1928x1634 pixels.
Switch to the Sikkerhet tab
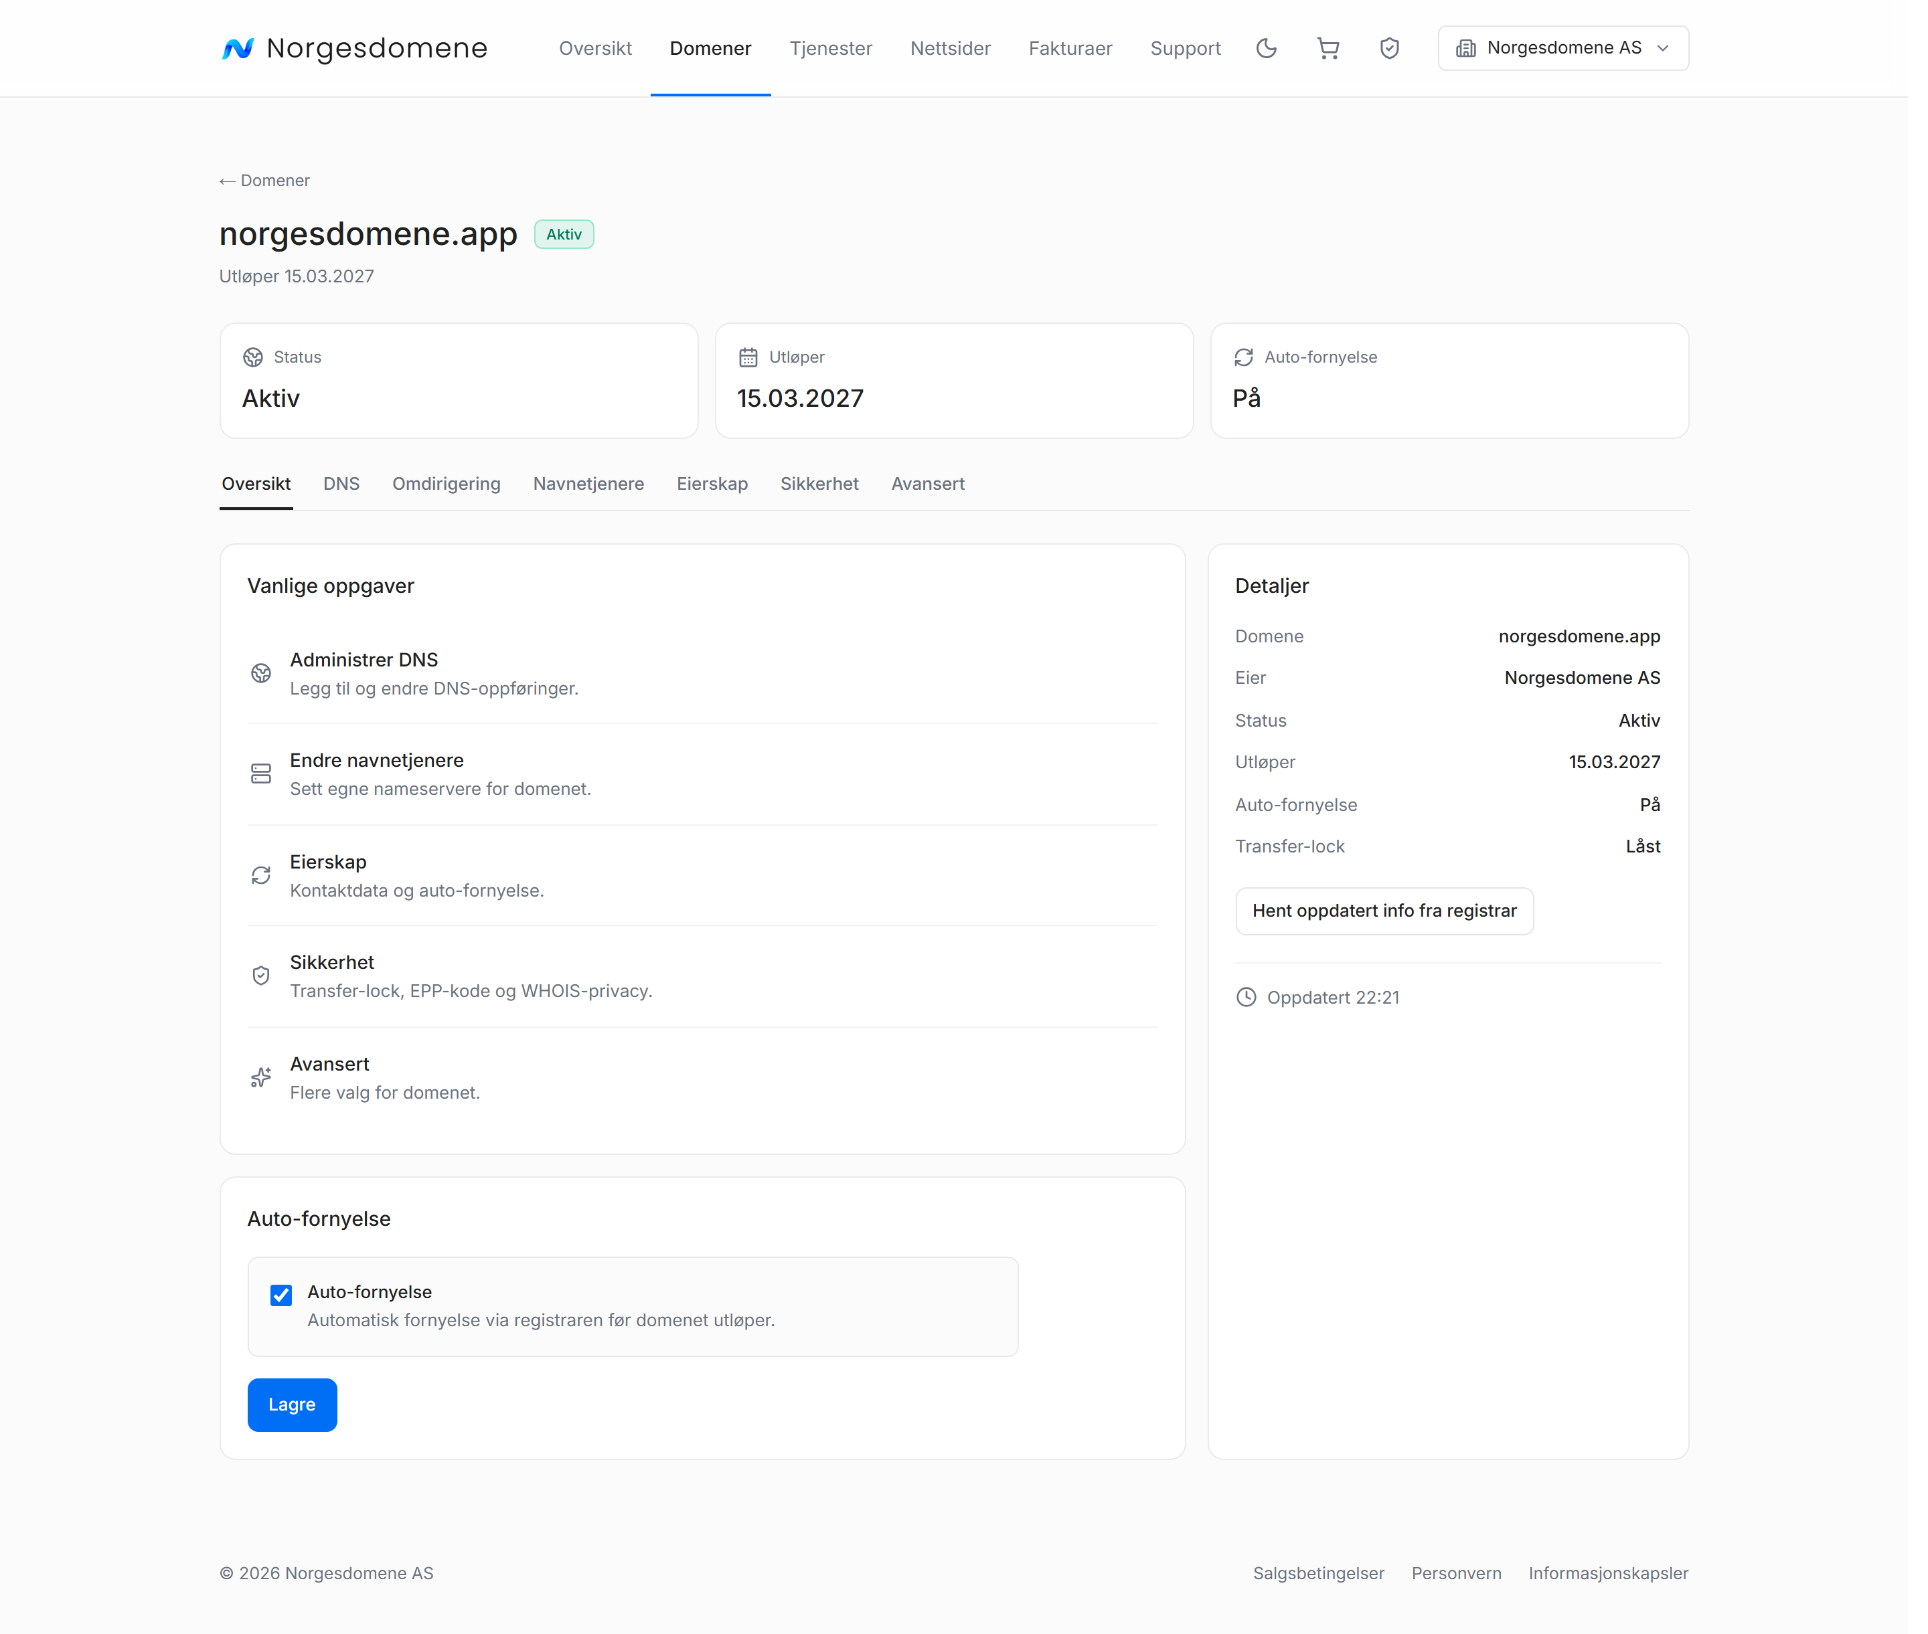(x=819, y=484)
